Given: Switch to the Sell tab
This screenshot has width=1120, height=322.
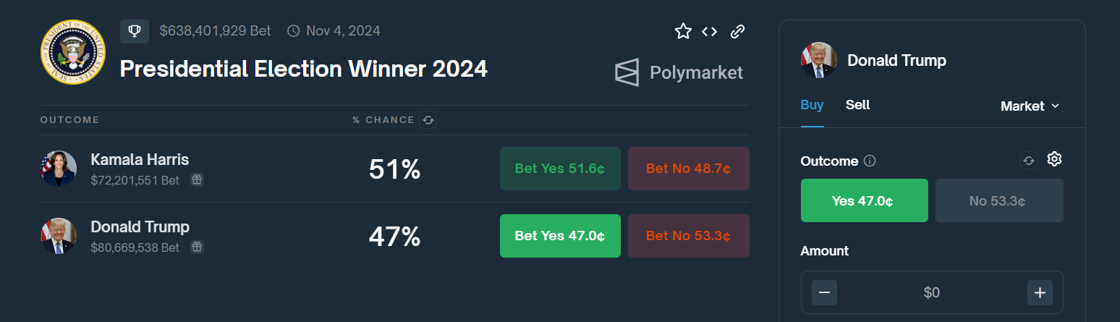Looking at the screenshot, I should [857, 105].
